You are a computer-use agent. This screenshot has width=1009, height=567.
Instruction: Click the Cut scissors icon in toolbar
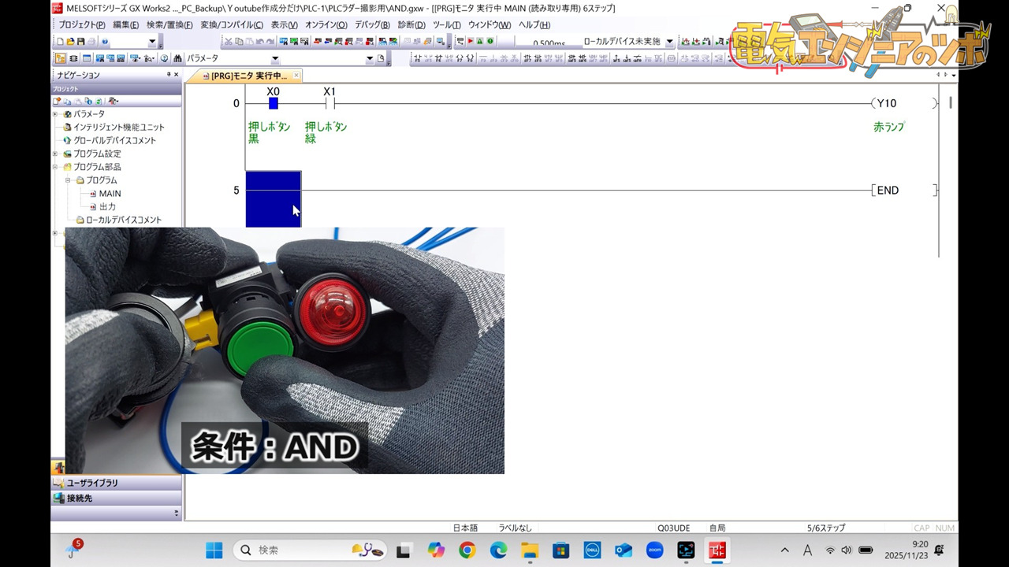[229, 41]
